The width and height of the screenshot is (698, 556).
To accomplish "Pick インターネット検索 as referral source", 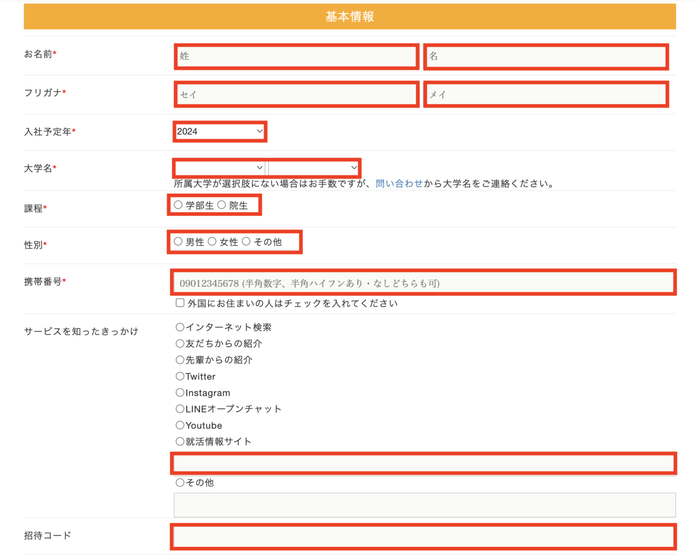I will click(x=180, y=327).
